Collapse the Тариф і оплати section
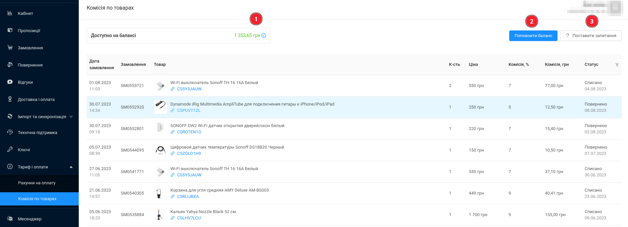628x227 pixels. pos(71,167)
